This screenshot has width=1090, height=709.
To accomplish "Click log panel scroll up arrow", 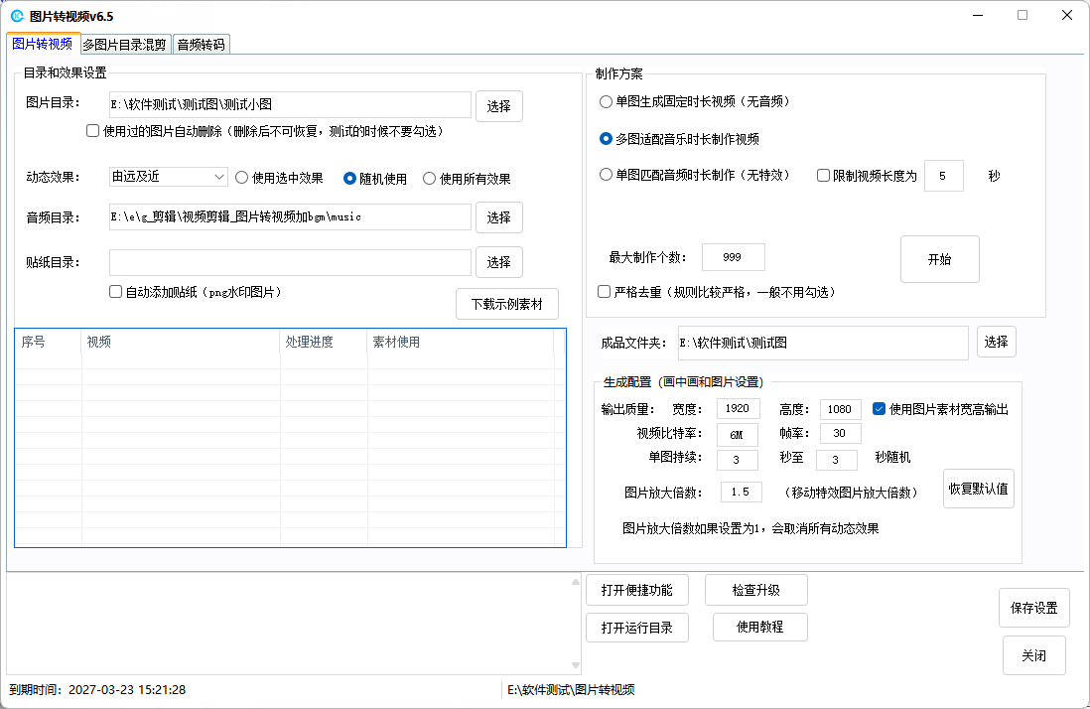I will (575, 582).
